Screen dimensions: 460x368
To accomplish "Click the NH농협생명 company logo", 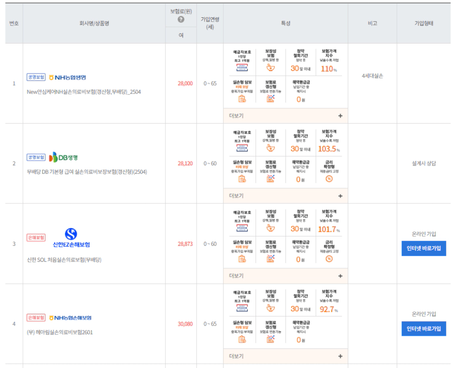I will 68,77.
